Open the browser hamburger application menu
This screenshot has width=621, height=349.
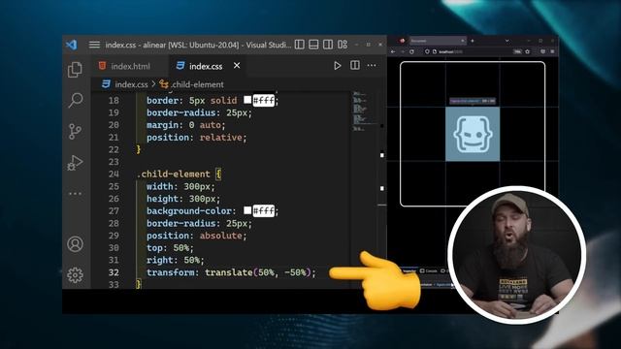[552, 51]
